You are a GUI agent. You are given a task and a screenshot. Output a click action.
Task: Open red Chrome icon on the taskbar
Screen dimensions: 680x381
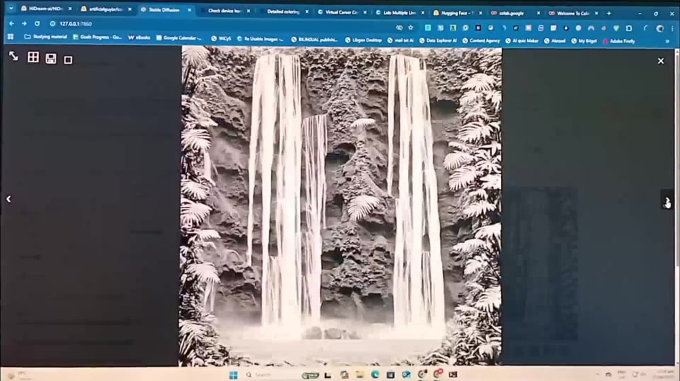(437, 374)
